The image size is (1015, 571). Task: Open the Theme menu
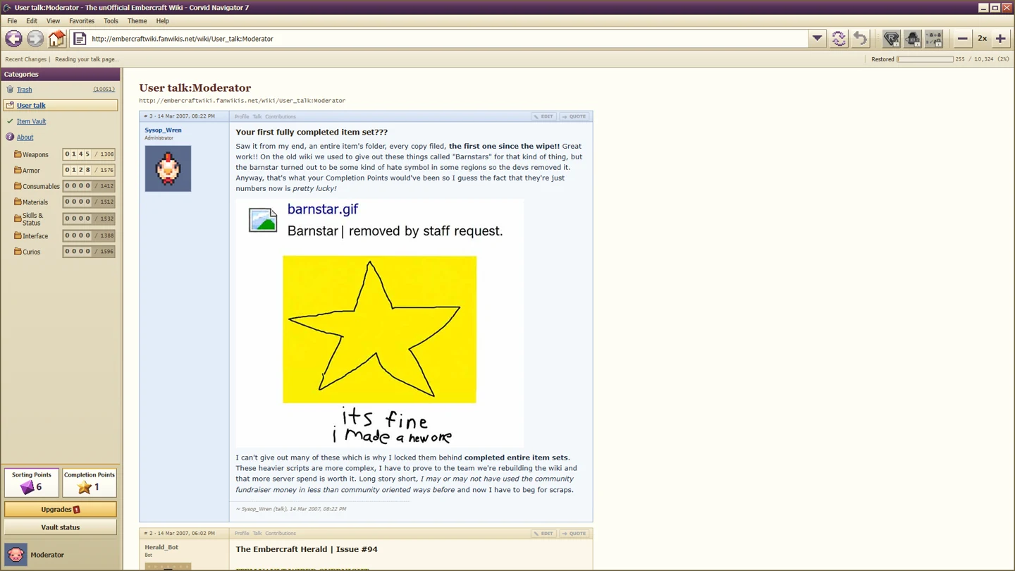137,21
